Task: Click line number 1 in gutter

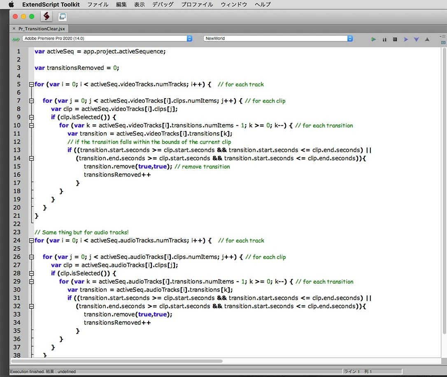Action: pyautogui.click(x=19, y=51)
